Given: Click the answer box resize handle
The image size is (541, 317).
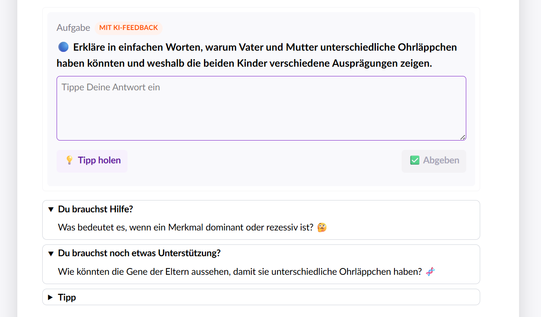Looking at the screenshot, I should tap(463, 137).
